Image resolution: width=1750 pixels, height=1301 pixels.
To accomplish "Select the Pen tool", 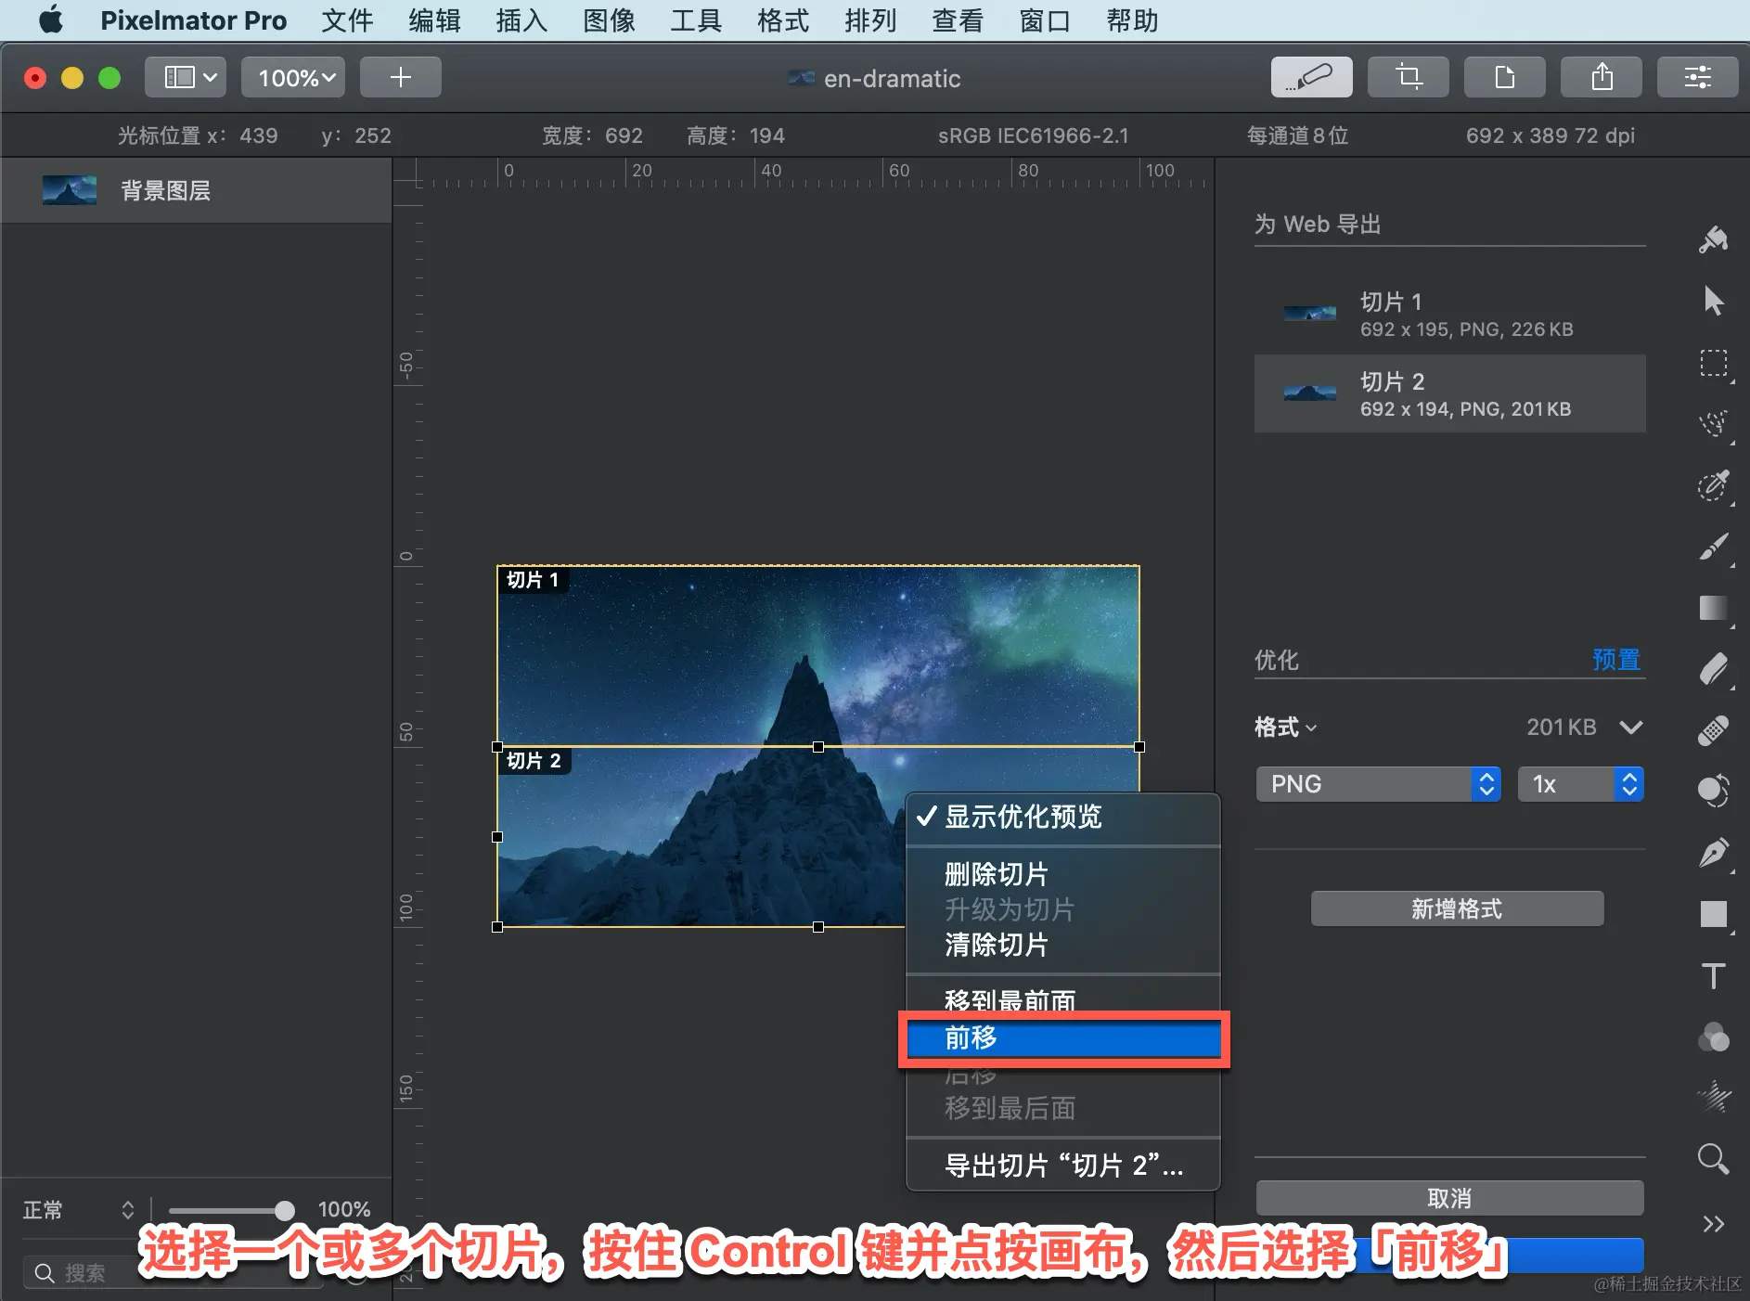I will pos(1713,852).
